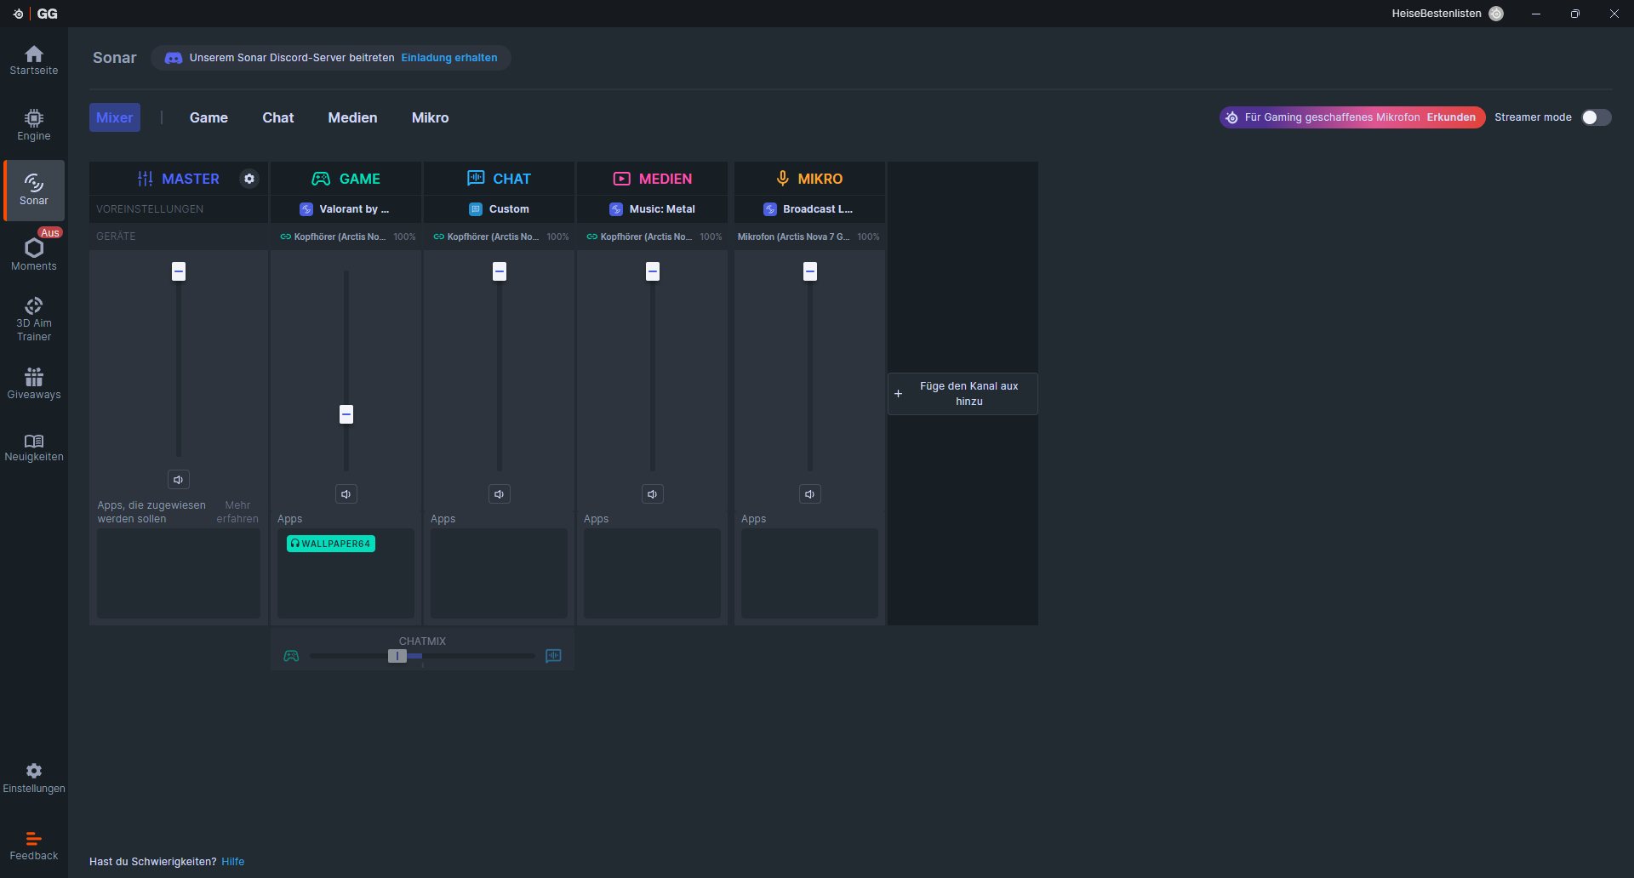This screenshot has width=1634, height=878.
Task: Mute the Game channel
Action: (346, 494)
